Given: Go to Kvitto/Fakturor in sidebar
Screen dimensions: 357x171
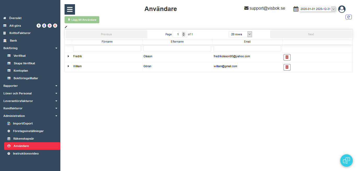Looking at the screenshot, I should point(20,33).
